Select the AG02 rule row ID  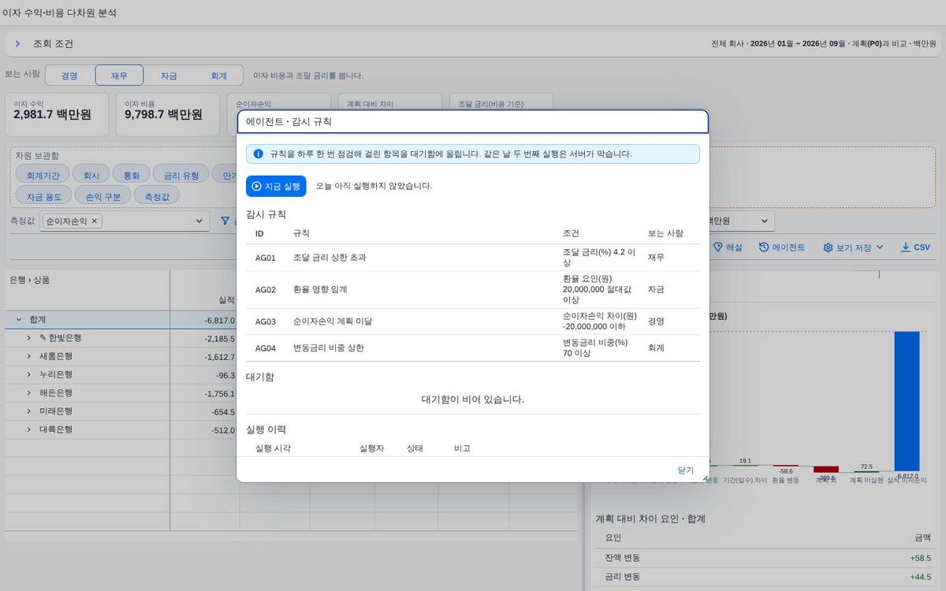pyautogui.click(x=266, y=290)
